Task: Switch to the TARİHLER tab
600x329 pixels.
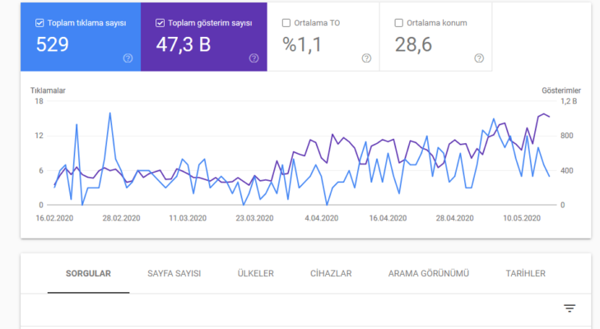Action: (526, 273)
